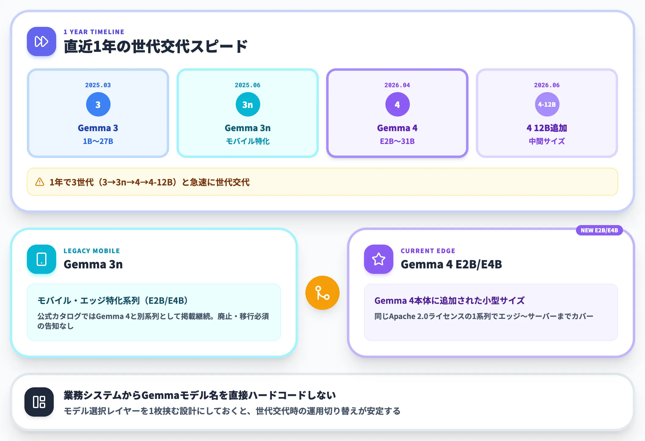The height and width of the screenshot is (441, 645).
Task: Click the モバイル特化 subtitle
Action: tap(248, 141)
